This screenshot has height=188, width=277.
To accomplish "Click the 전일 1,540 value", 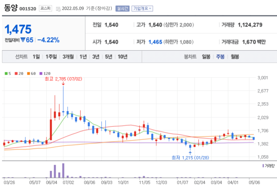I will coord(111,25).
